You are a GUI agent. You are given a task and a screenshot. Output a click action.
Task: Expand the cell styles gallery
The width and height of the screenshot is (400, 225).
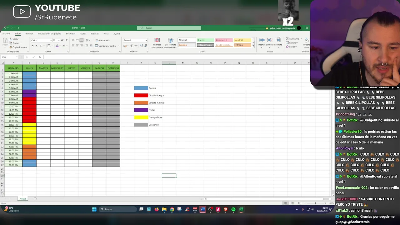[253, 46]
